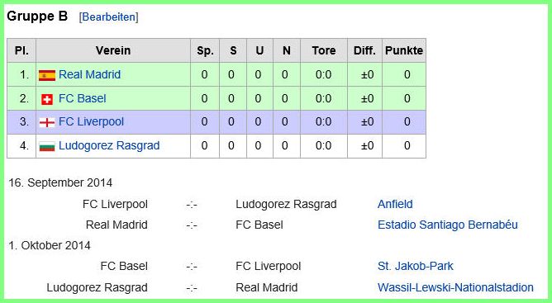Screen dimensions: 552x303
Task: Follow the Estadio Santiago Bernabéu link
Action: tap(447, 225)
